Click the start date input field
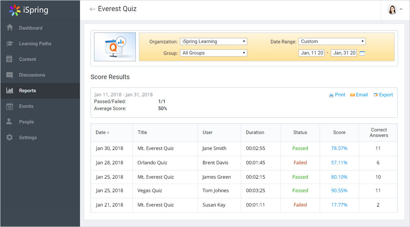410x227 pixels. (x=312, y=53)
